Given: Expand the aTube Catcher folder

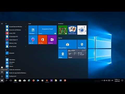Looking at the screenshot, I should pos(16,46).
